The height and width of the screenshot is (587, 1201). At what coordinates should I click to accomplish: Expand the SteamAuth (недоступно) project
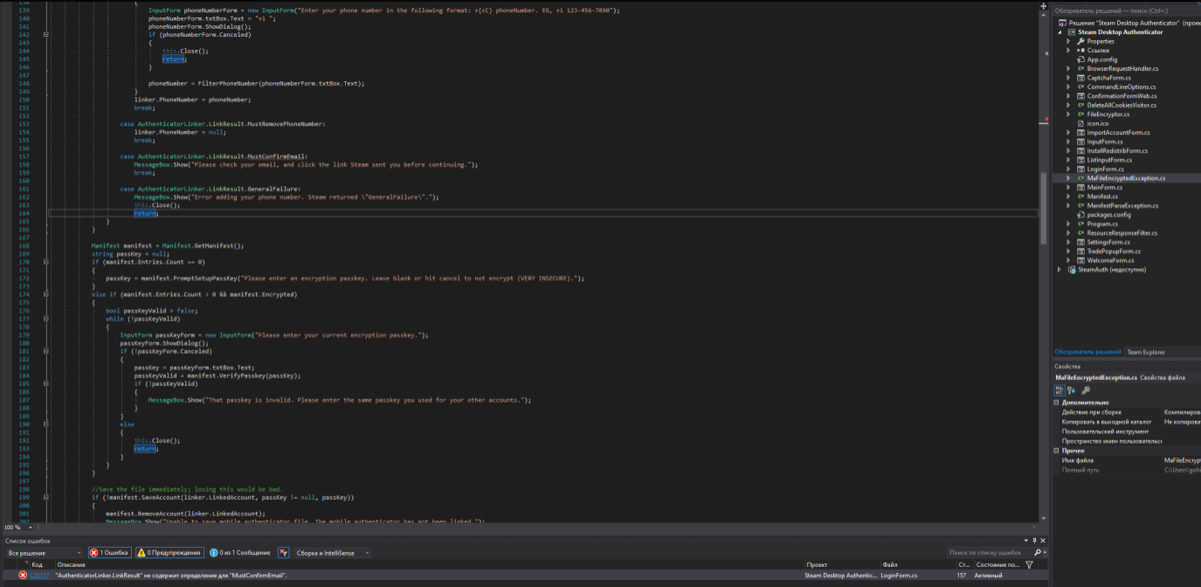(x=1060, y=270)
